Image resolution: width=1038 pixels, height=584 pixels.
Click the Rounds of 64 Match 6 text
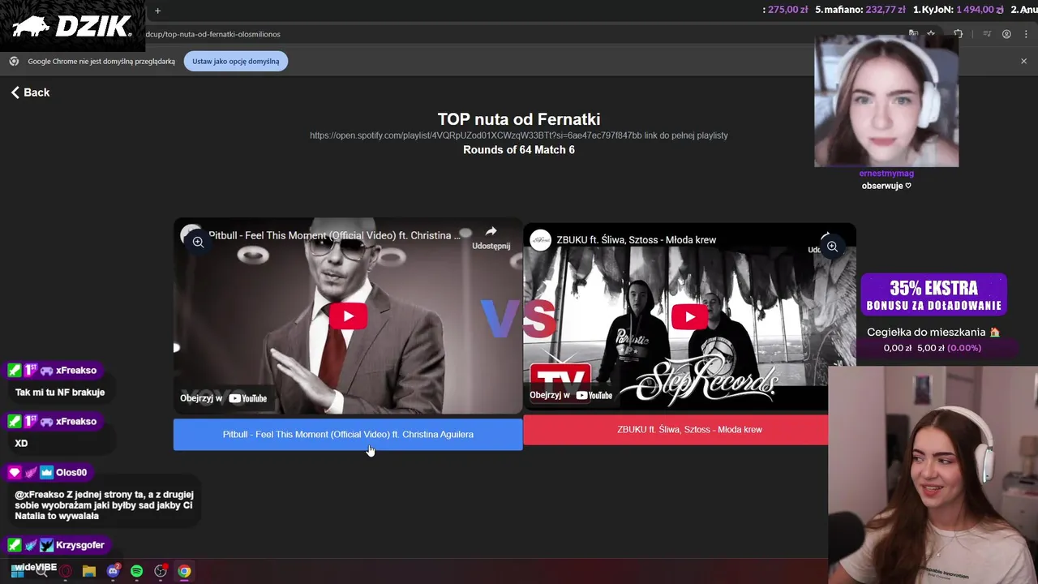(x=519, y=150)
